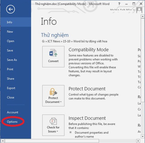The height and width of the screenshot is (143, 145).
Task: Choose Open in the sidebar
Action: pyautogui.click(x=16, y=41)
